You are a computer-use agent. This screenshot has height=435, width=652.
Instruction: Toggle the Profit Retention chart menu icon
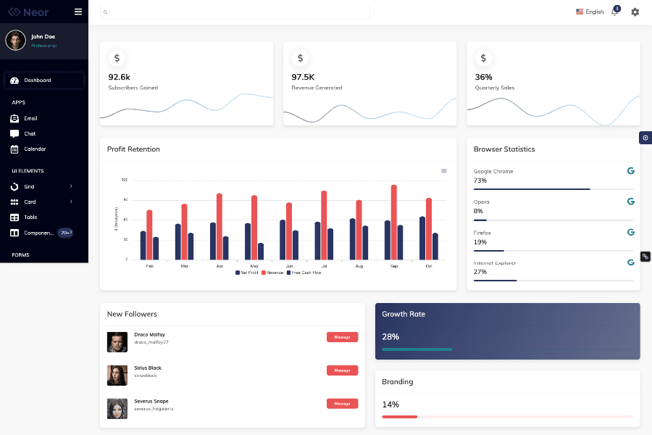coord(444,170)
